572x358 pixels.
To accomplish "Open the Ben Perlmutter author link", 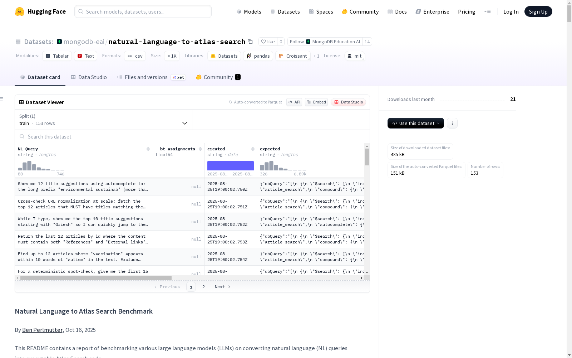I will click(42, 330).
